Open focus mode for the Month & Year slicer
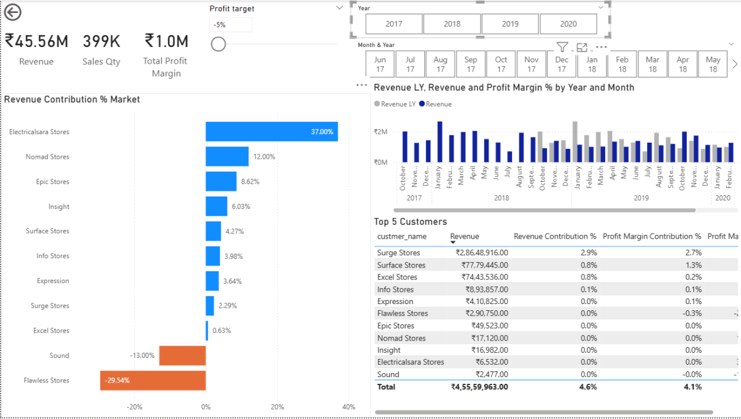Image resolution: width=741 pixels, height=419 pixels. pos(582,47)
